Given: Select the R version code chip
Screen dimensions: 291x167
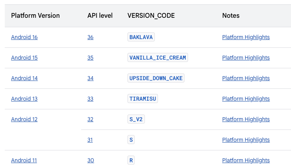Looking at the screenshot, I should coord(131,160).
